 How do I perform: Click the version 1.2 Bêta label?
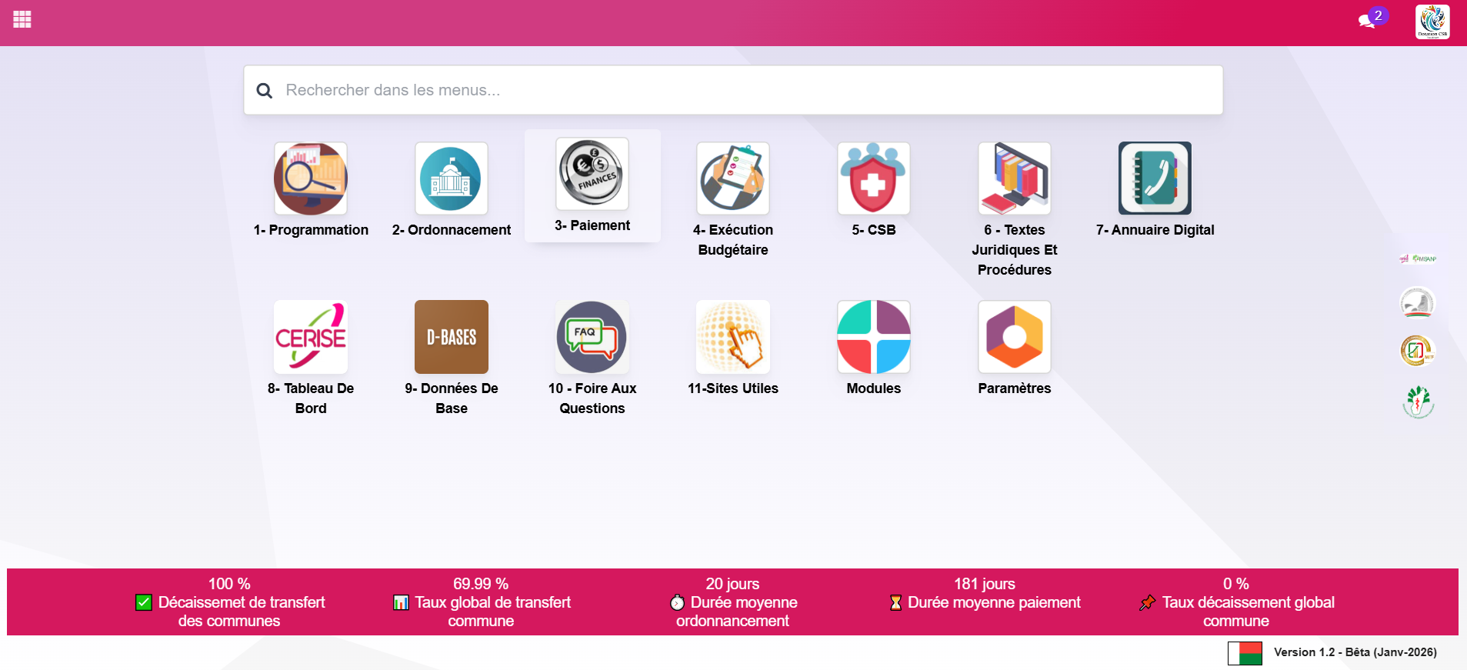click(x=1355, y=652)
